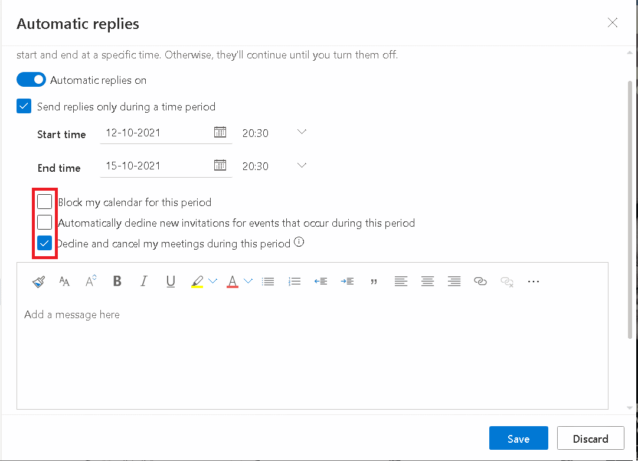This screenshot has height=461, width=638.
Task: Discard automatic replies changes
Action: 590,438
